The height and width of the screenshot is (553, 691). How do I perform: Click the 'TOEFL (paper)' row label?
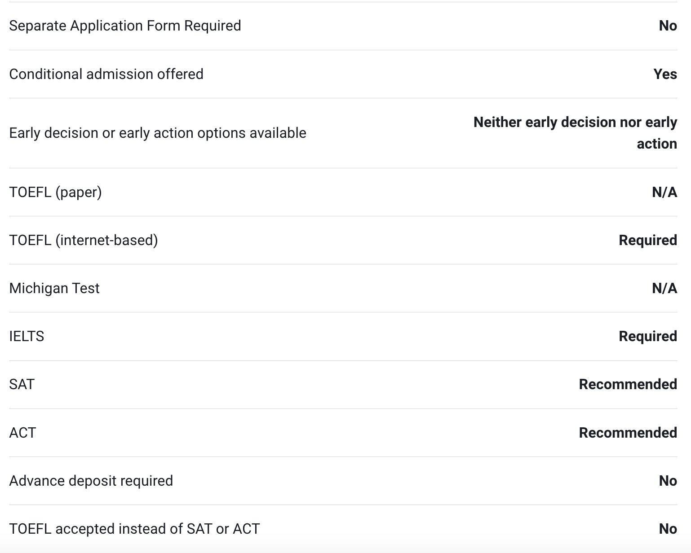(55, 192)
